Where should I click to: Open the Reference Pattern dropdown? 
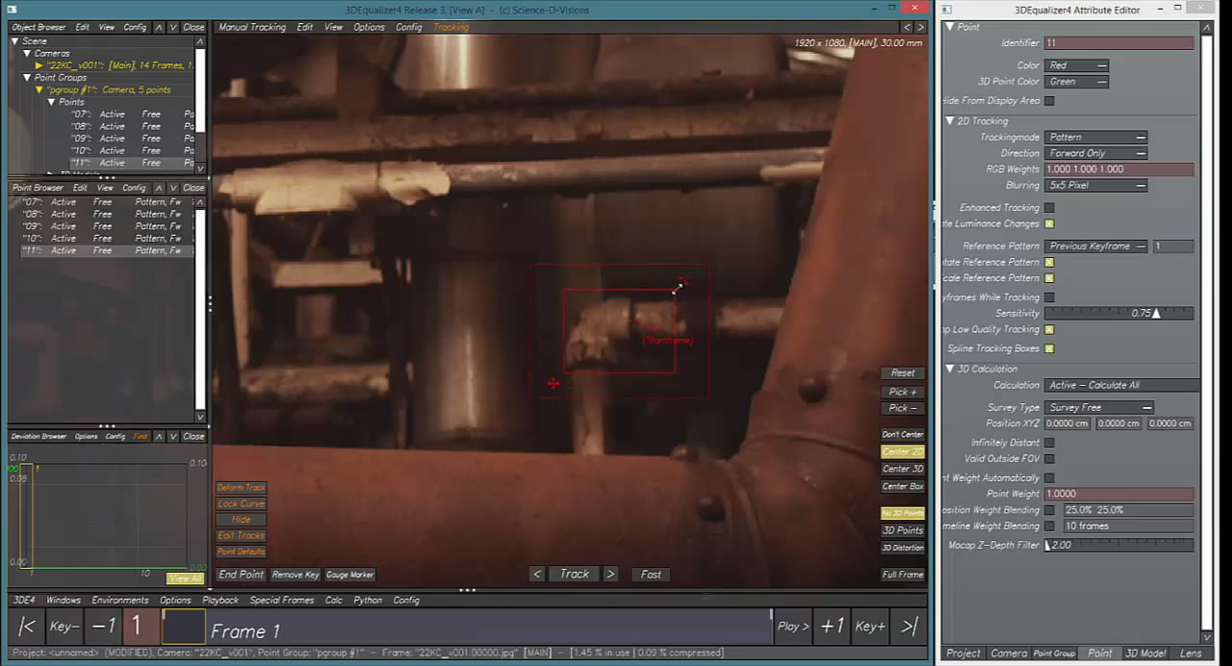(x=1095, y=246)
